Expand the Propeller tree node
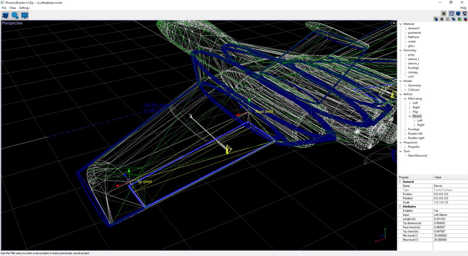Image resolution: width=468 pixels, height=256 pixels. pos(405,147)
